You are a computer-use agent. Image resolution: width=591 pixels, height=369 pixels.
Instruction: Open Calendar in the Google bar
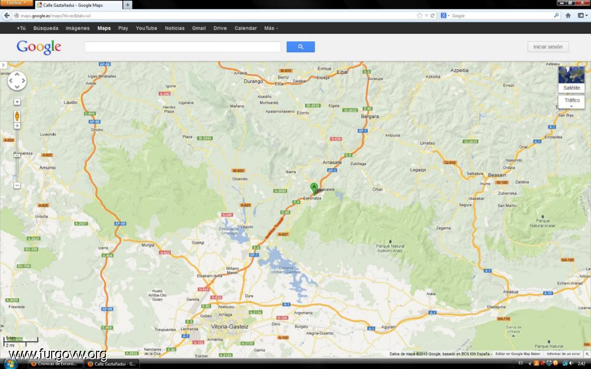tap(246, 28)
